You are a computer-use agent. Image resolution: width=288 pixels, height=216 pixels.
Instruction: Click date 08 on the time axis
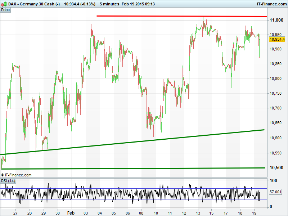(141, 213)
